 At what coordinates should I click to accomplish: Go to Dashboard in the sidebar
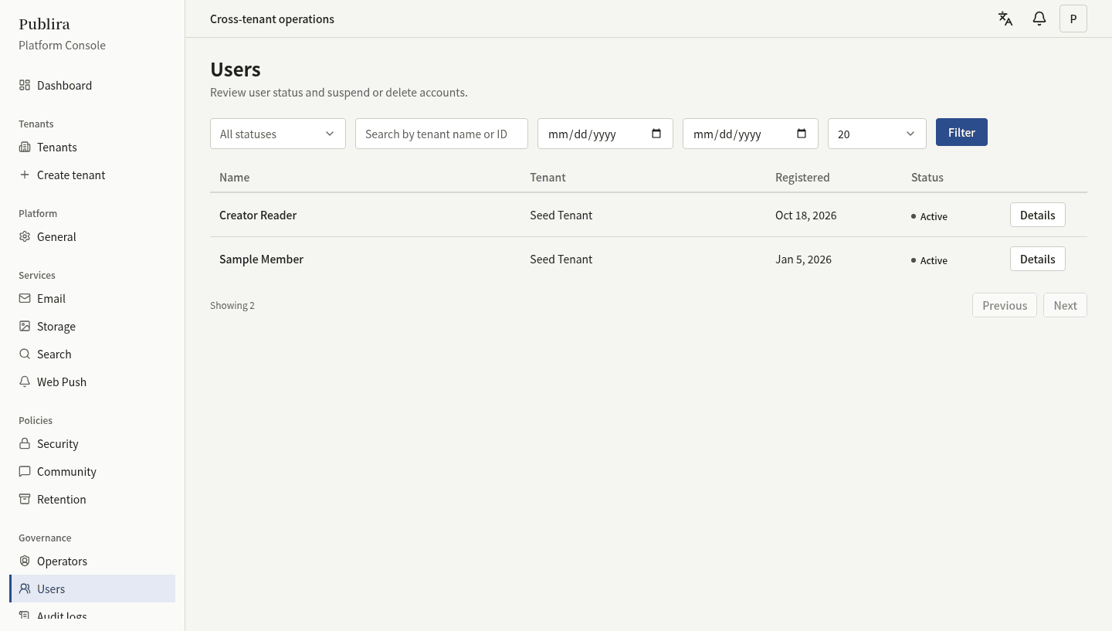(93, 85)
